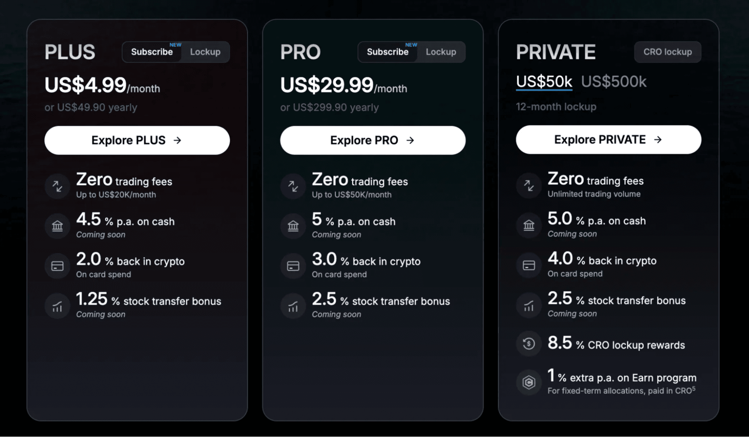The height and width of the screenshot is (437, 749).
Task: Click the CRO lockup pill on PRIVATE card
Action: pyautogui.click(x=667, y=52)
